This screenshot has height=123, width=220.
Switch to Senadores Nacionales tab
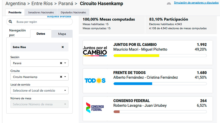(41, 12)
